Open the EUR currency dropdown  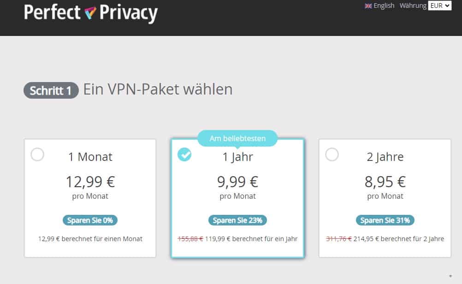pos(439,6)
